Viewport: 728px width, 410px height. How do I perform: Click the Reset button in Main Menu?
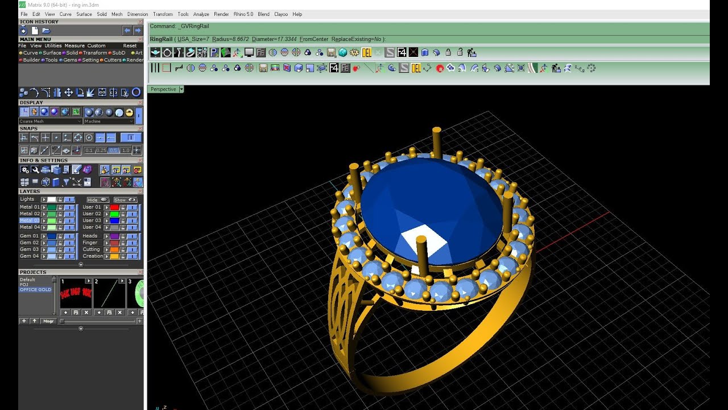pyautogui.click(x=130, y=46)
